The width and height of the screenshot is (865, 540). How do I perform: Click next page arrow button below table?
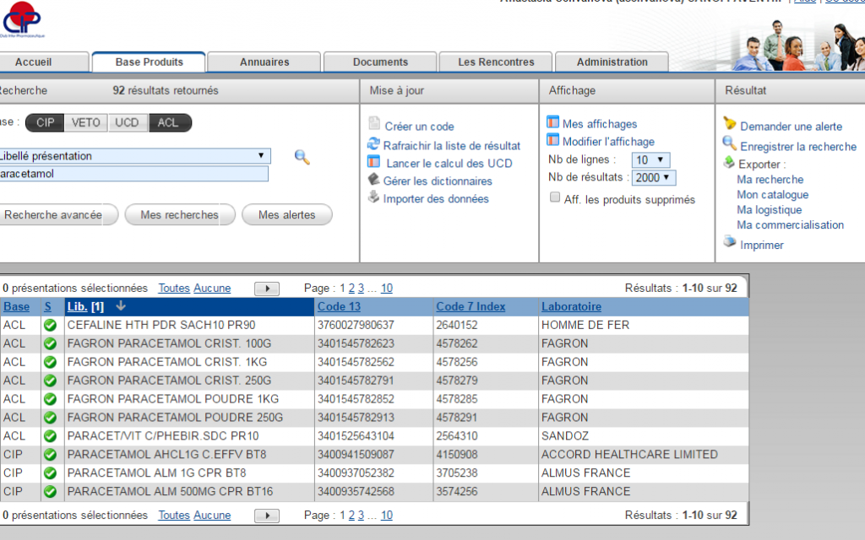click(x=267, y=516)
